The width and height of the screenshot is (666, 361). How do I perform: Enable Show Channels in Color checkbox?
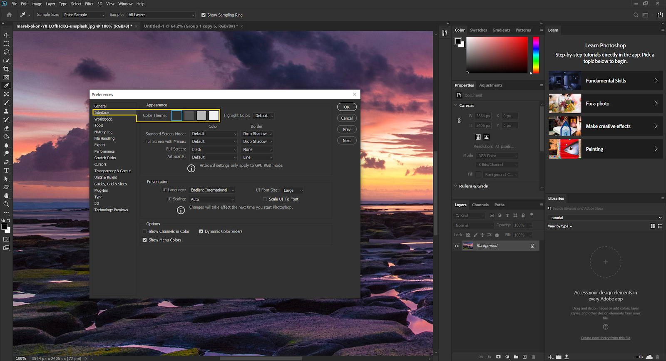click(145, 232)
